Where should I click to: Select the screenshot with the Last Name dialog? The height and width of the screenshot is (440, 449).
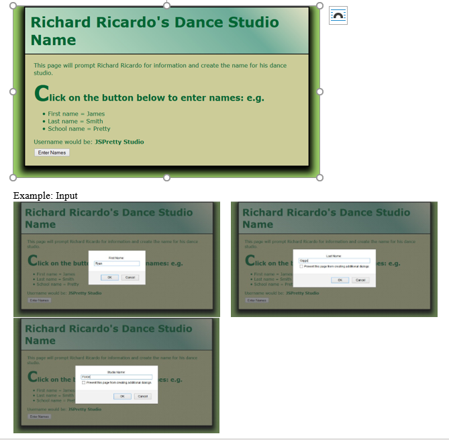pyautogui.click(x=334, y=259)
